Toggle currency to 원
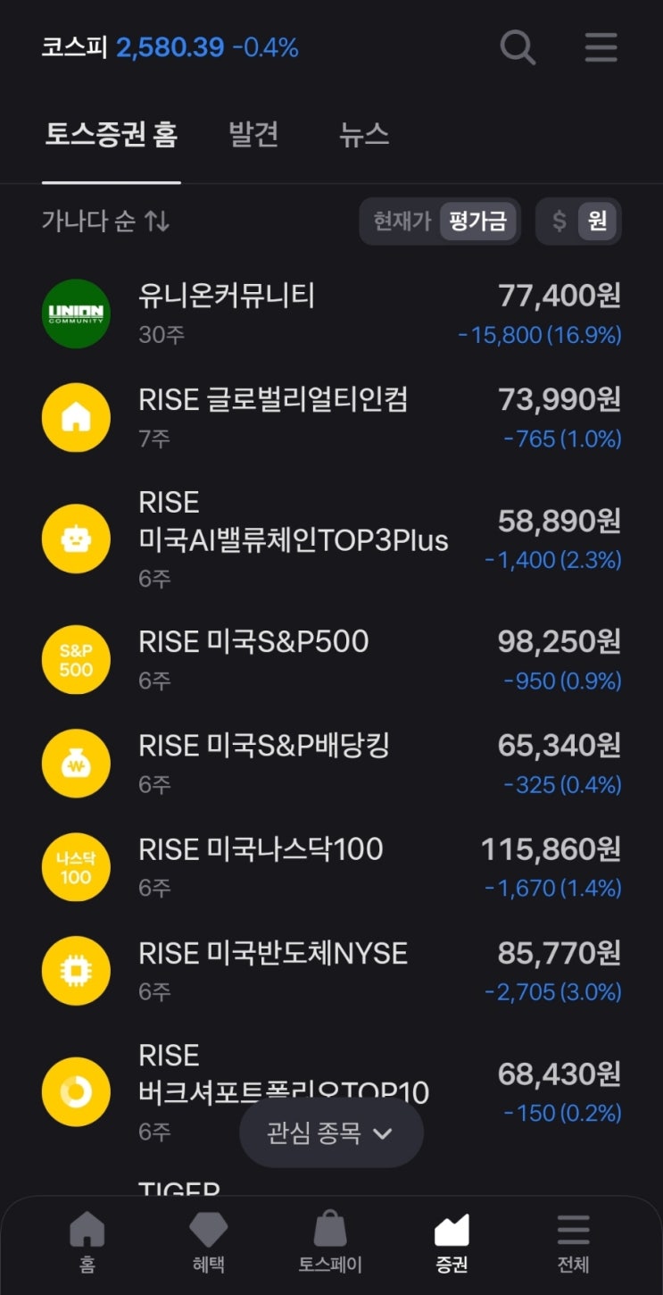Screen dimensions: 663x1295 pyautogui.click(x=597, y=221)
